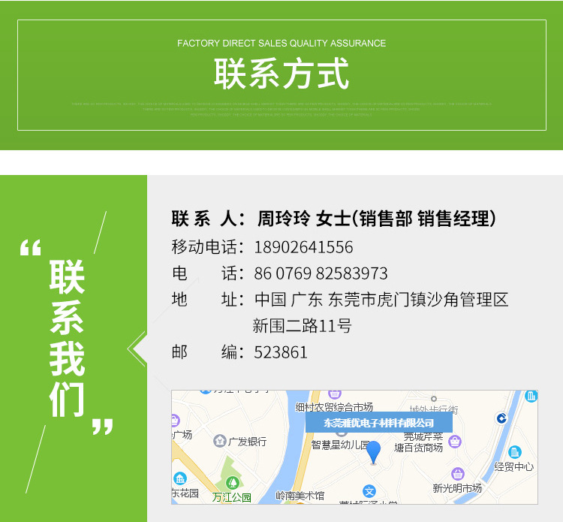Click telephone number 86 0769 82583973
Viewport: 563px width, 522px height.
(x=321, y=273)
